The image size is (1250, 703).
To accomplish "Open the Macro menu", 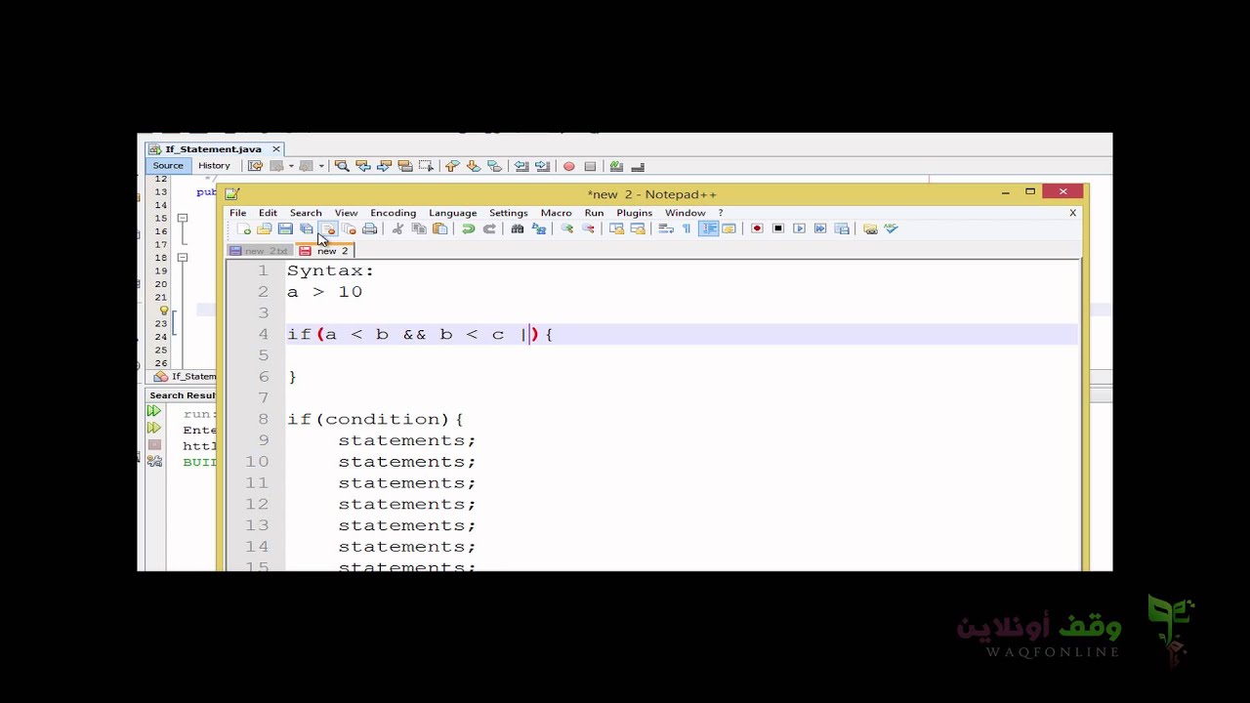I will click(x=556, y=213).
